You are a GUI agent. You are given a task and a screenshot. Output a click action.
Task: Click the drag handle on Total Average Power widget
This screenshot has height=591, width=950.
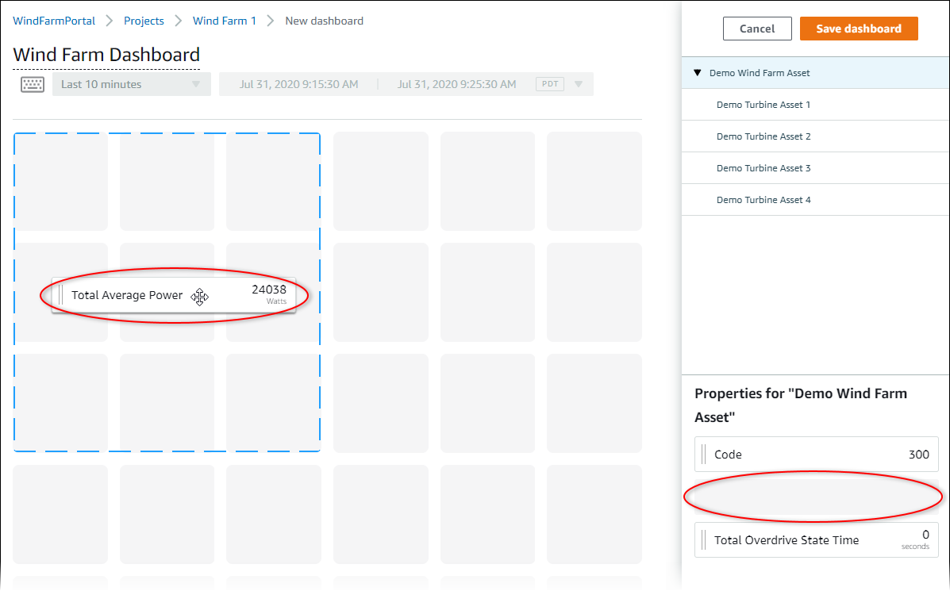click(x=63, y=294)
